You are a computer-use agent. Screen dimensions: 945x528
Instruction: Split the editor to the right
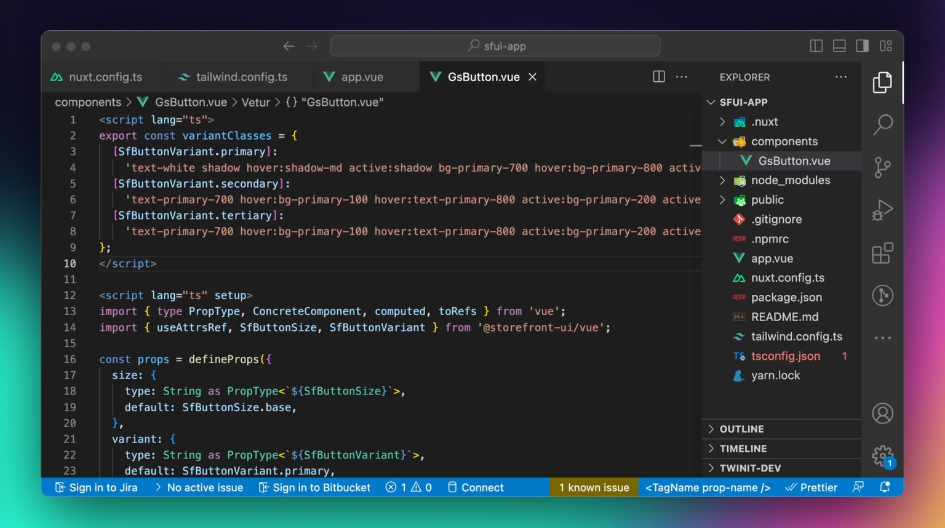658,77
